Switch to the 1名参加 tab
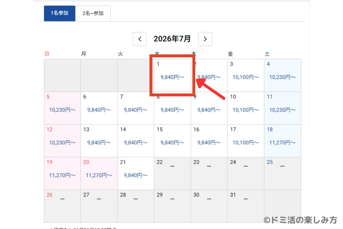Image resolution: width=343 pixels, height=229 pixels. pyautogui.click(x=59, y=13)
